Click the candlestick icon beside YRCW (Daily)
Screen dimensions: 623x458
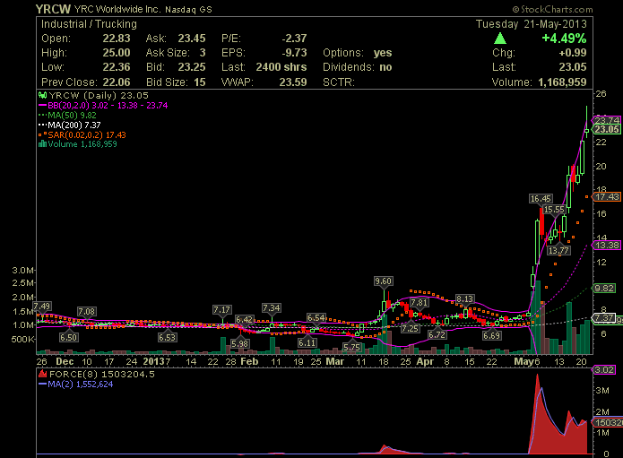(41, 94)
